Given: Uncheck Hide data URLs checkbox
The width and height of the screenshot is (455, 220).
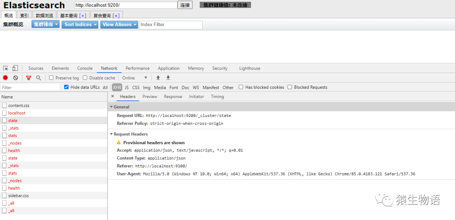Looking at the screenshot, I should pyautogui.click(x=67, y=87).
